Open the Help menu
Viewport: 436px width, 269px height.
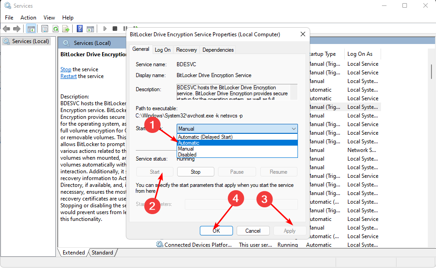[x=68, y=18]
